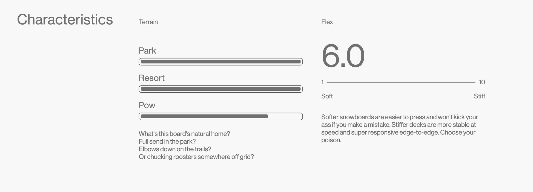The height and width of the screenshot is (192, 533).
Task: Click the "chucking roosters somewhere off grid" line
Action: tap(196, 157)
